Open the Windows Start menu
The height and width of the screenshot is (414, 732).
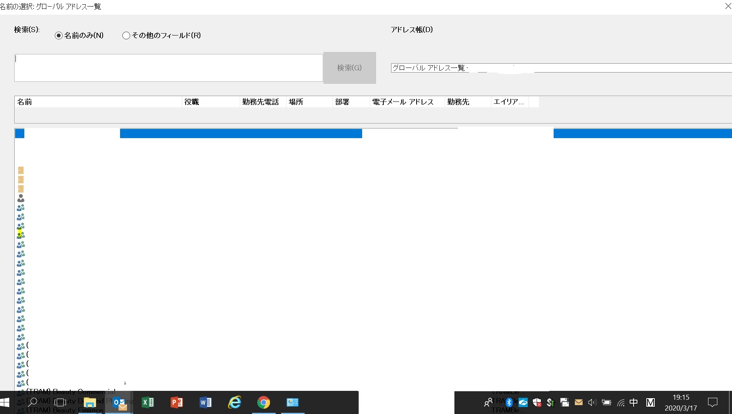[x=5, y=402]
